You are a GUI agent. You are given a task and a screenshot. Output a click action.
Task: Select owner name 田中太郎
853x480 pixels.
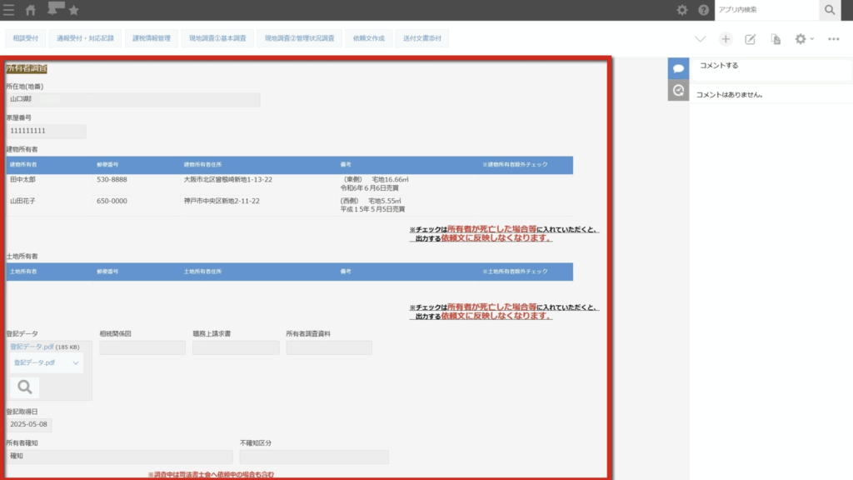point(22,180)
